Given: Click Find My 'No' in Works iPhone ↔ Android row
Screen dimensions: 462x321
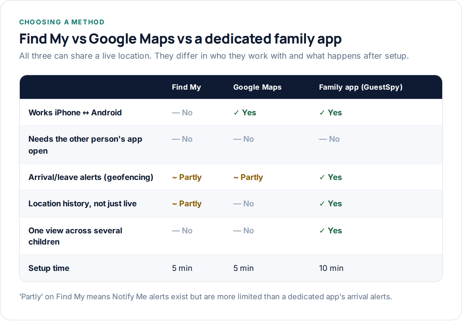Looking at the screenshot, I should pos(182,113).
